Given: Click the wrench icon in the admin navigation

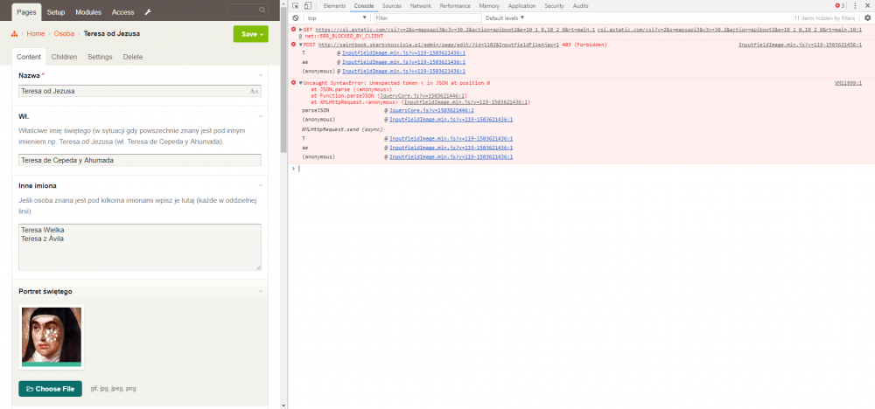Looking at the screenshot, I should [x=149, y=12].
